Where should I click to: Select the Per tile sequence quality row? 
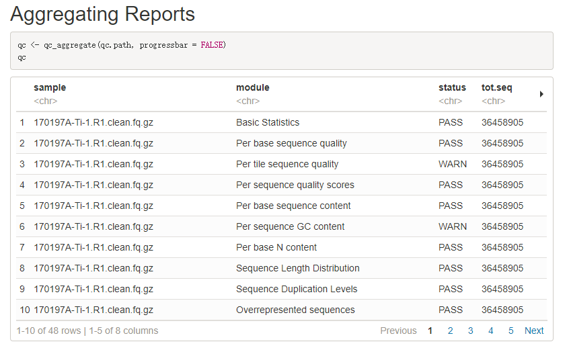(x=287, y=164)
